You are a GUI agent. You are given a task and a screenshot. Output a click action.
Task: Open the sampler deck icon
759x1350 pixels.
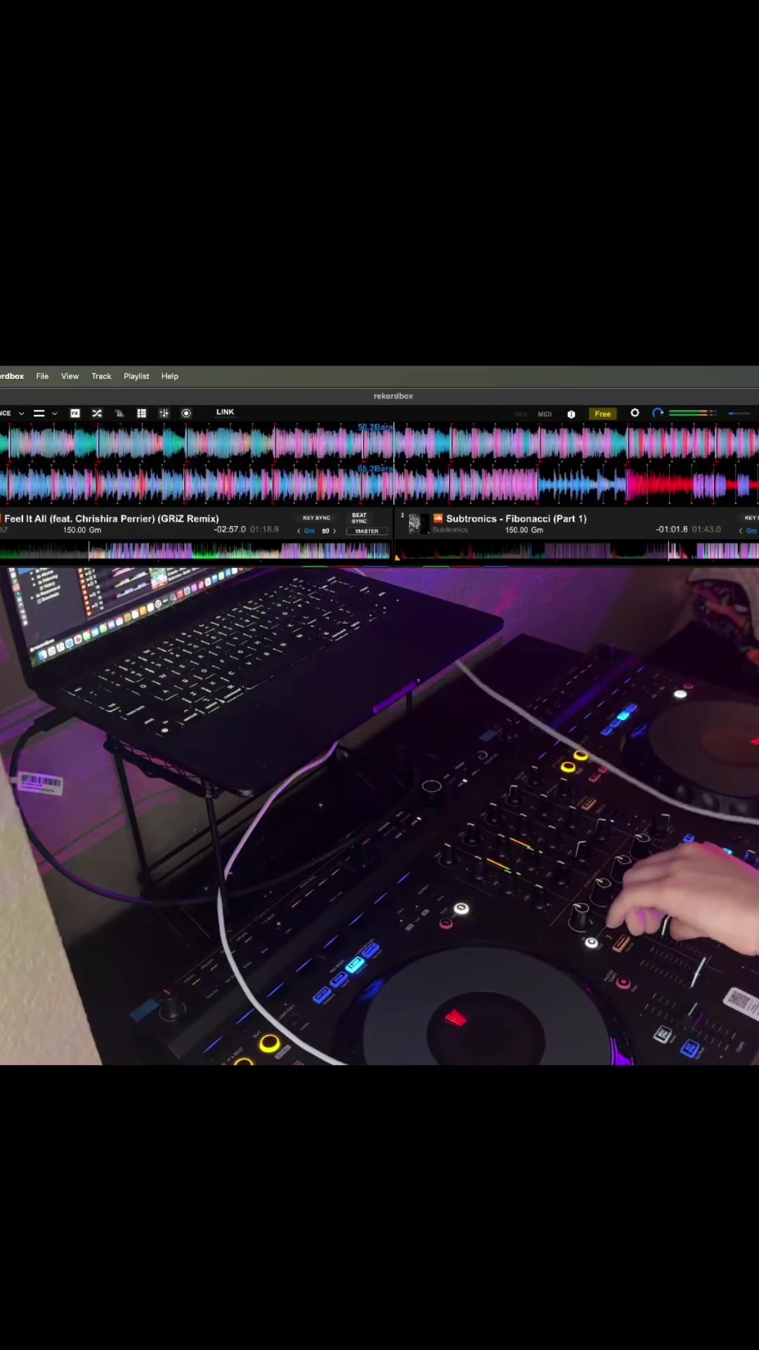coord(119,413)
